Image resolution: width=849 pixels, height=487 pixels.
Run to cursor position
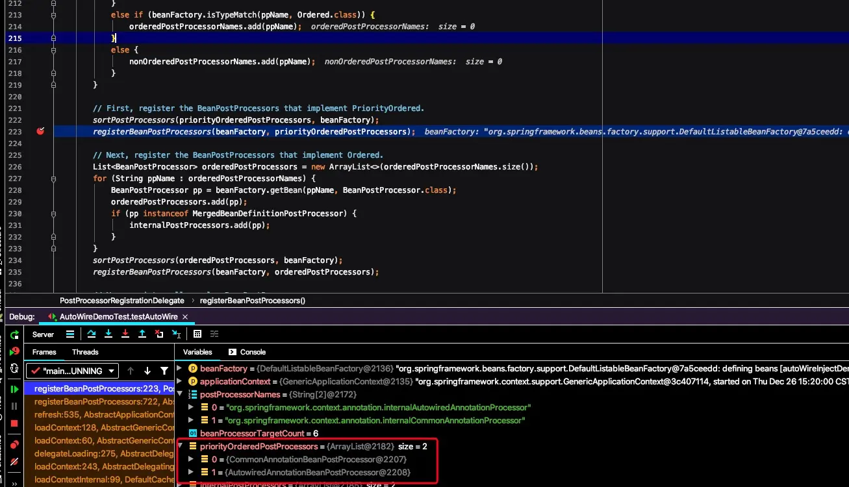(176, 334)
